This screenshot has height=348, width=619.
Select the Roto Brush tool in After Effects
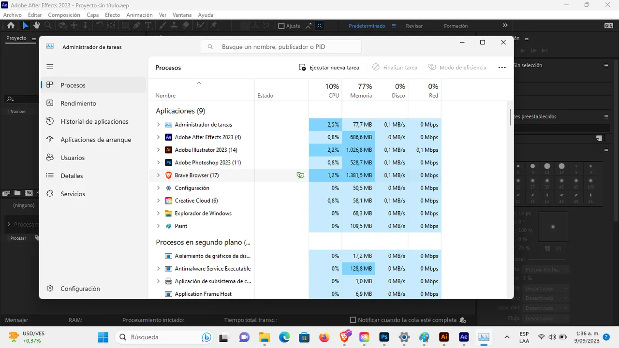coord(199,26)
